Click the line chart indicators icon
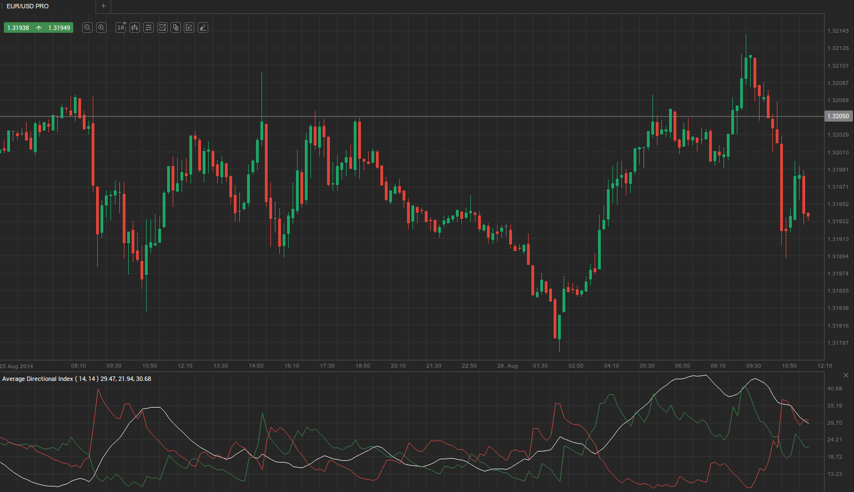Image resolution: width=854 pixels, height=492 pixels. point(162,27)
